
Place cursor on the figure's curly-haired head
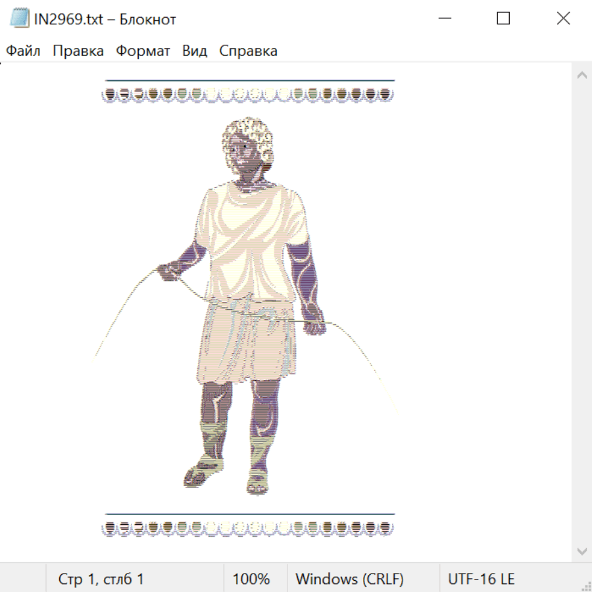(x=245, y=139)
